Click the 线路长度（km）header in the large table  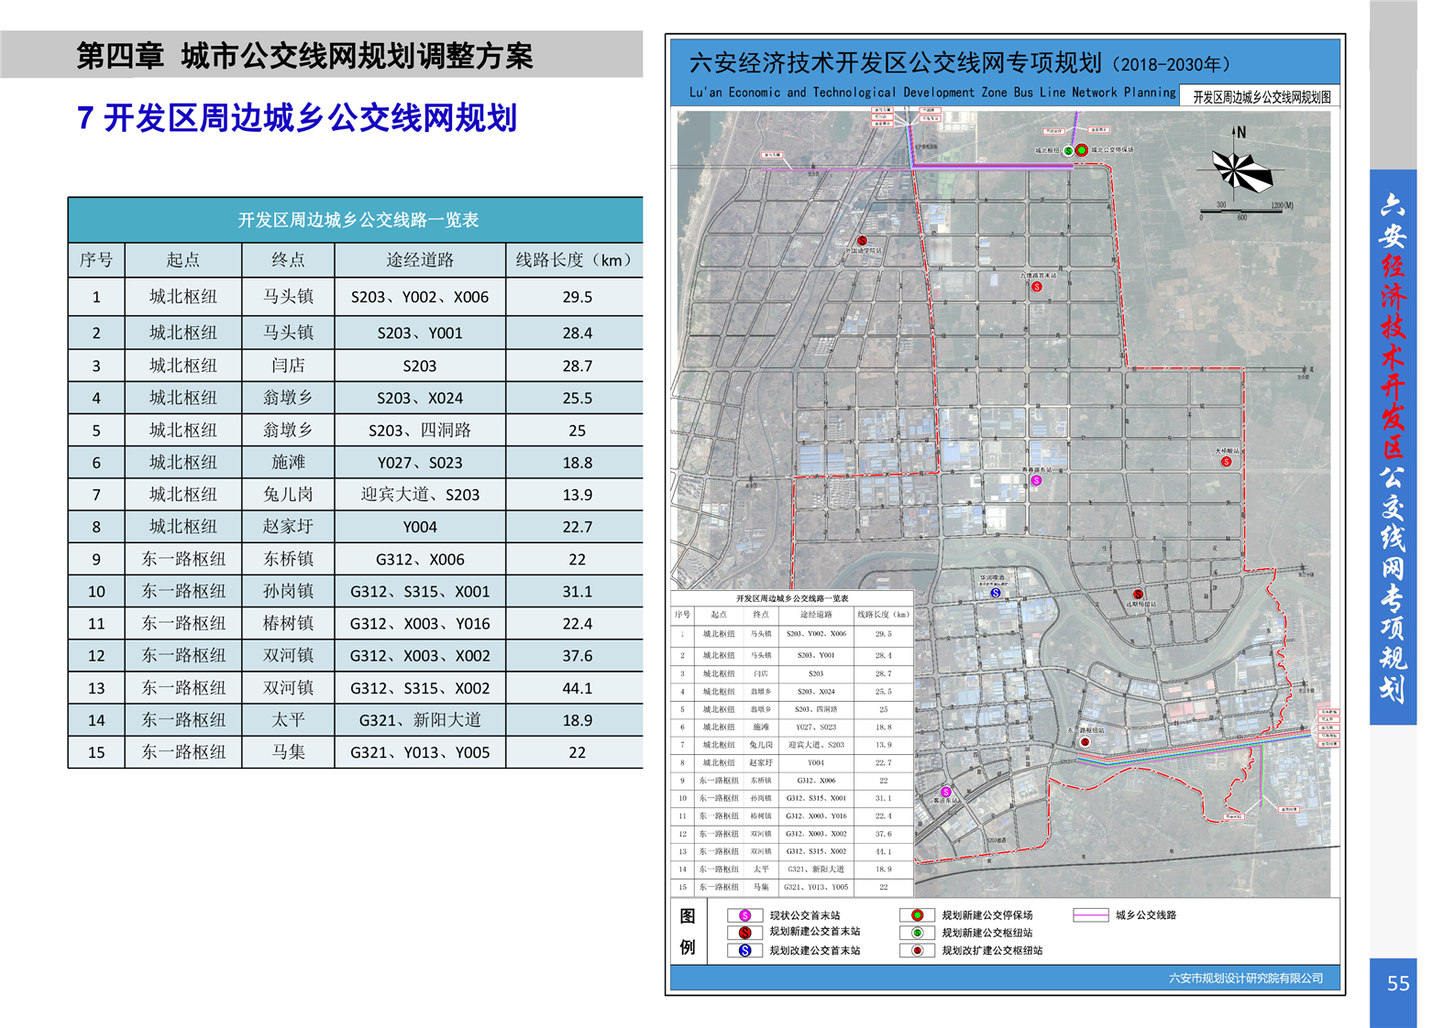click(577, 260)
